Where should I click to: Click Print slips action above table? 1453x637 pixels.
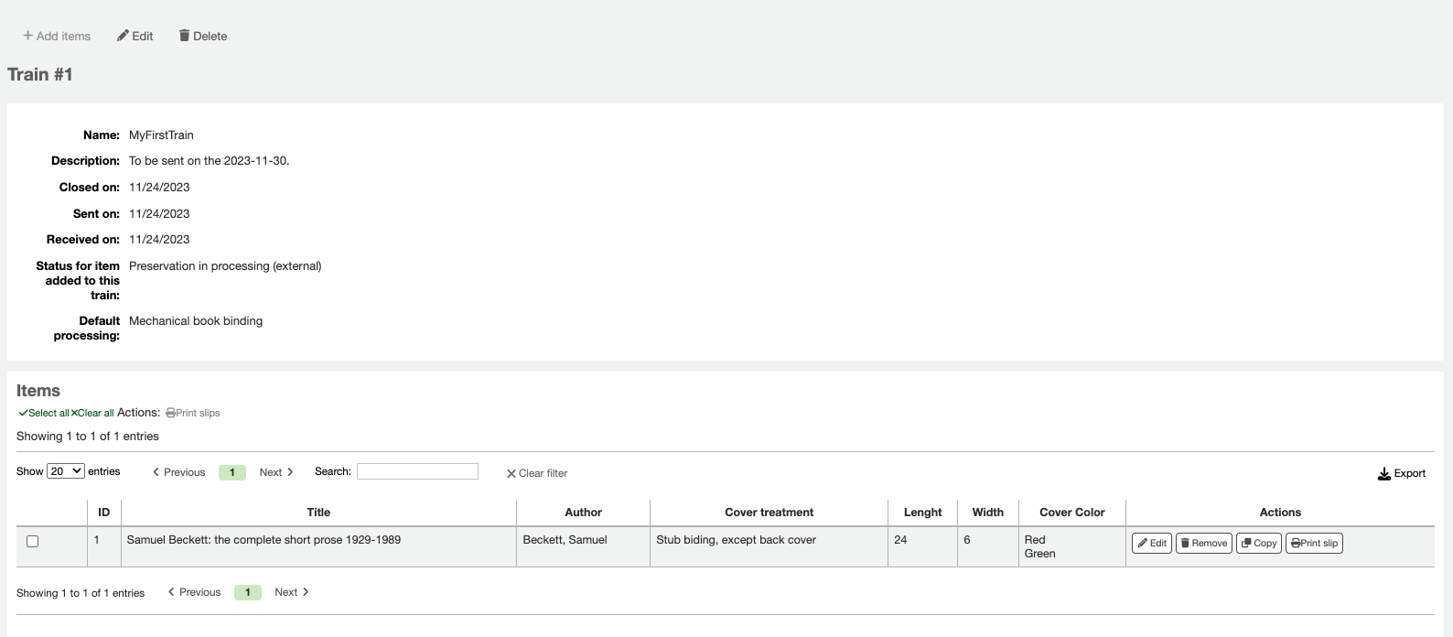click(193, 413)
